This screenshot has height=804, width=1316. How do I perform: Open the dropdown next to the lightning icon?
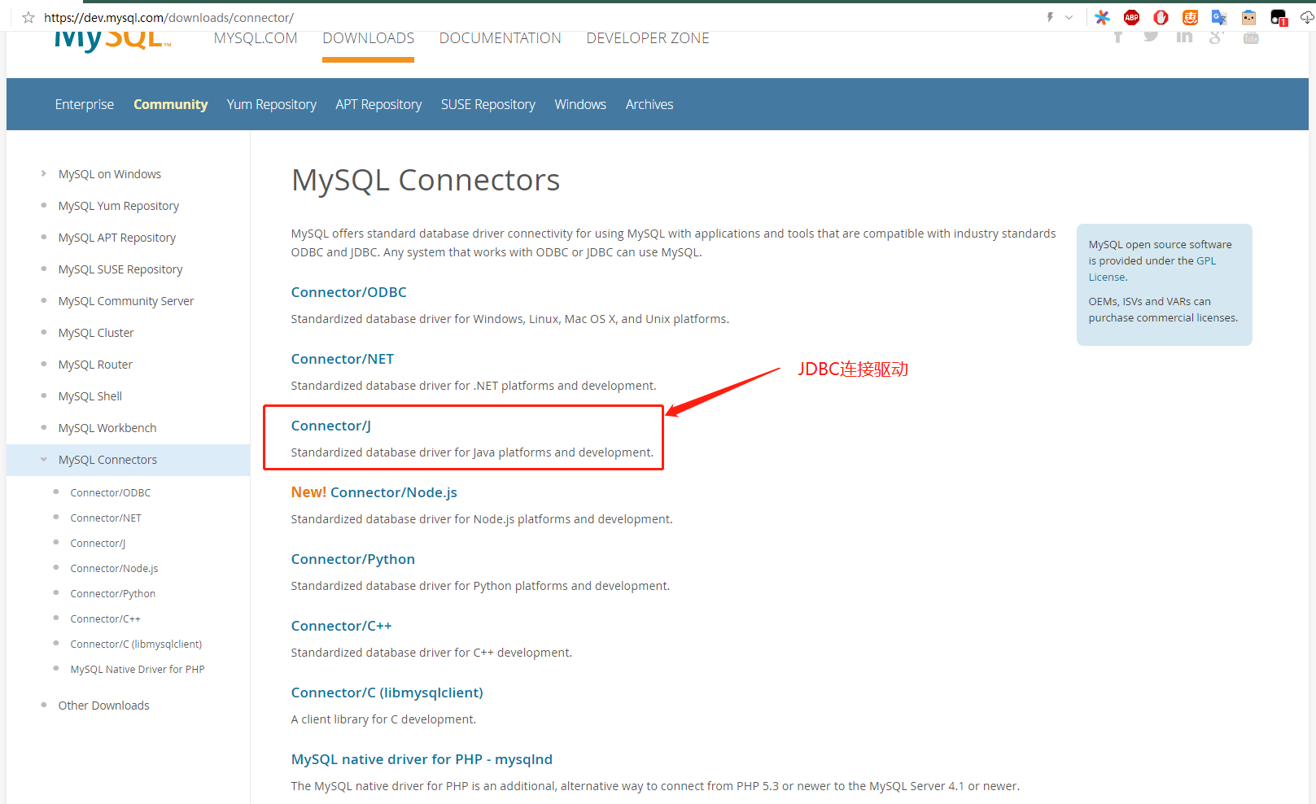tap(1069, 17)
